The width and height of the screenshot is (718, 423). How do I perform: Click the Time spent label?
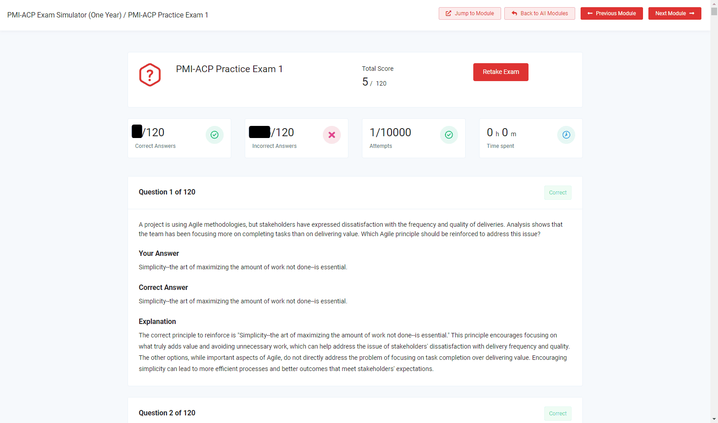[x=500, y=146]
